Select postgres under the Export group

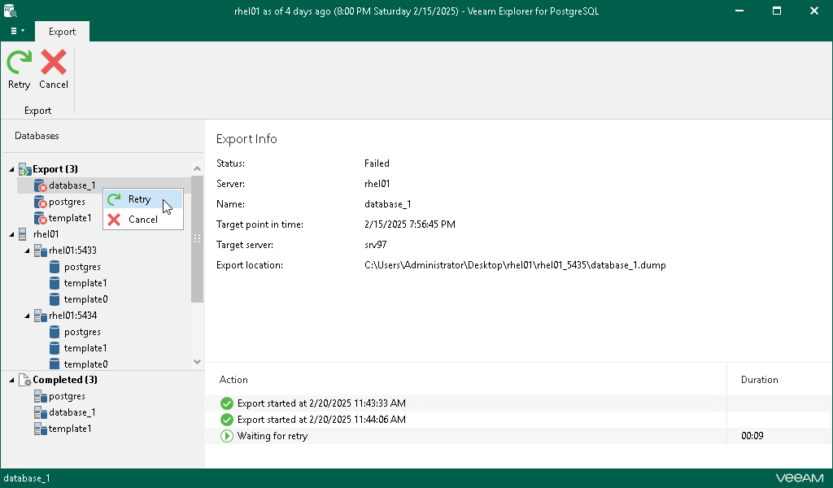(67, 202)
